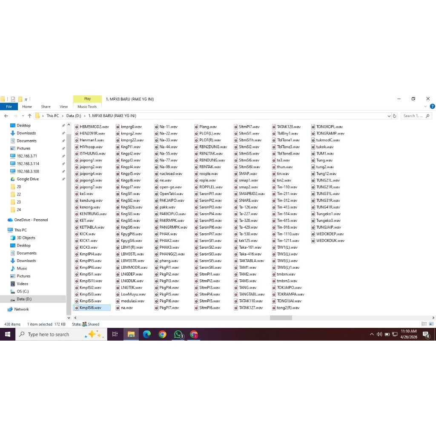Click the file list right scroll arrow

click(x=433, y=318)
